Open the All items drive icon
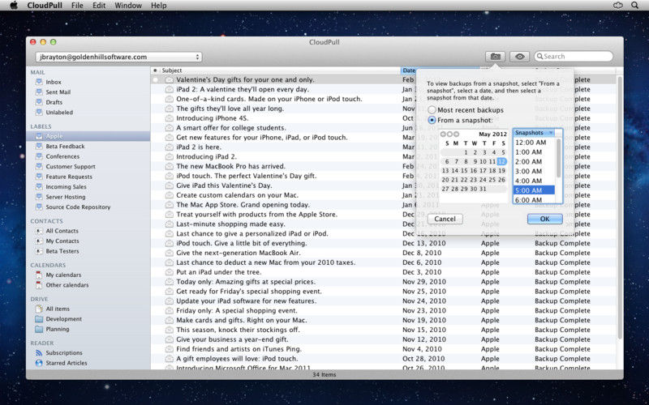Image resolution: width=649 pixels, height=405 pixels. coord(39,309)
